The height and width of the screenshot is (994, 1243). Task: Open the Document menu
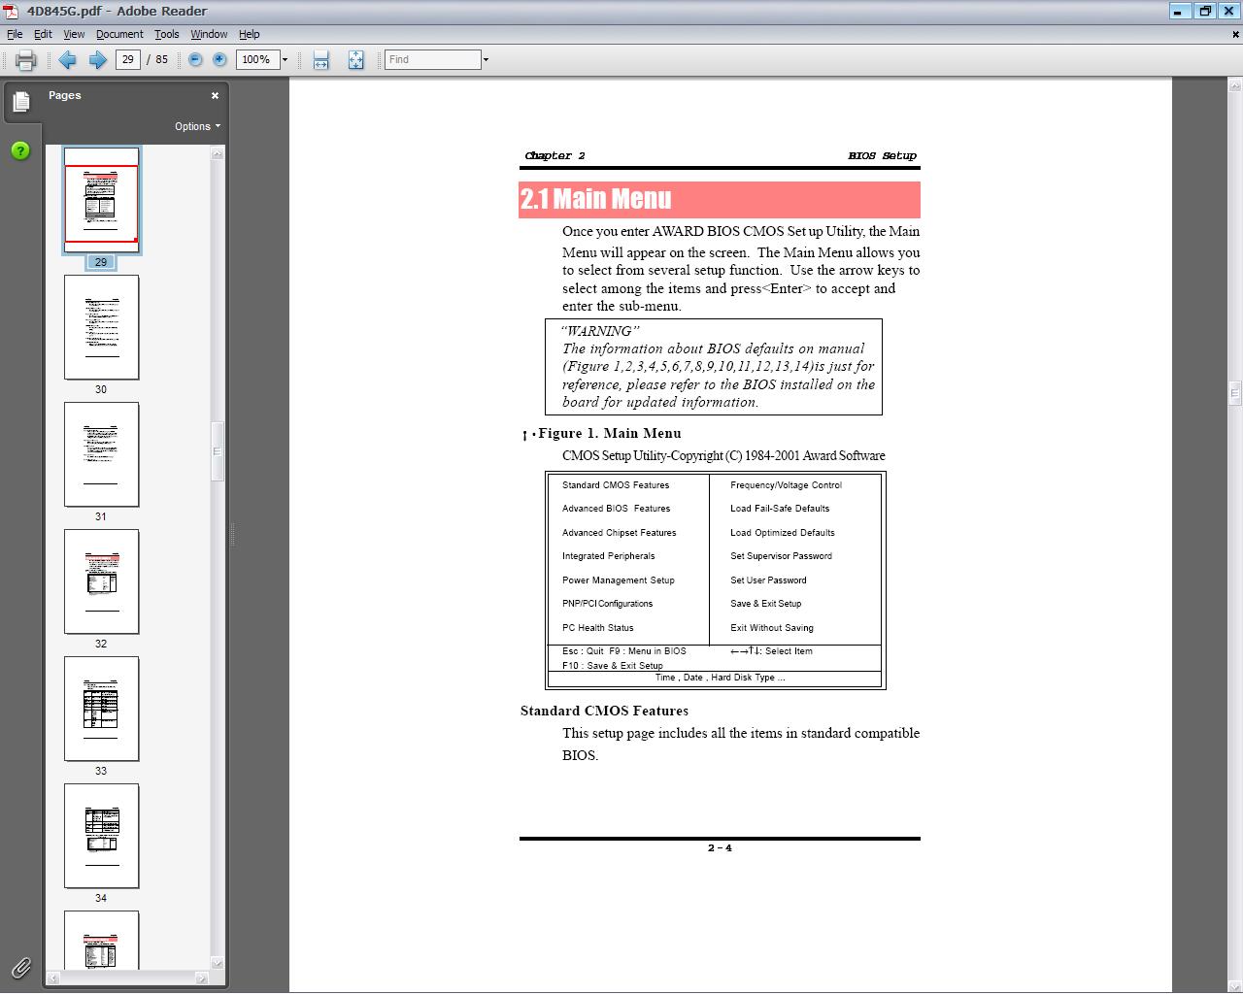tap(119, 34)
